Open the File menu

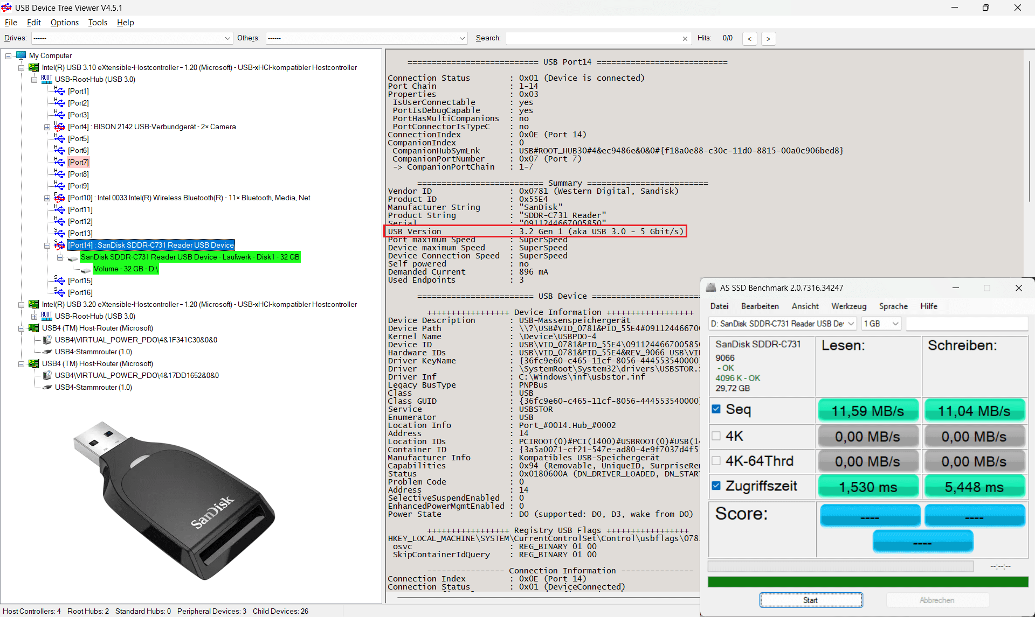click(11, 23)
